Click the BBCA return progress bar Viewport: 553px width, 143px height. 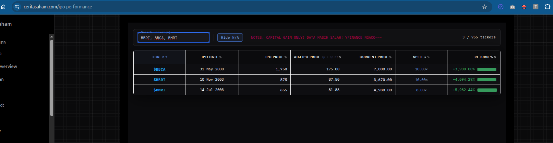(x=487, y=69)
